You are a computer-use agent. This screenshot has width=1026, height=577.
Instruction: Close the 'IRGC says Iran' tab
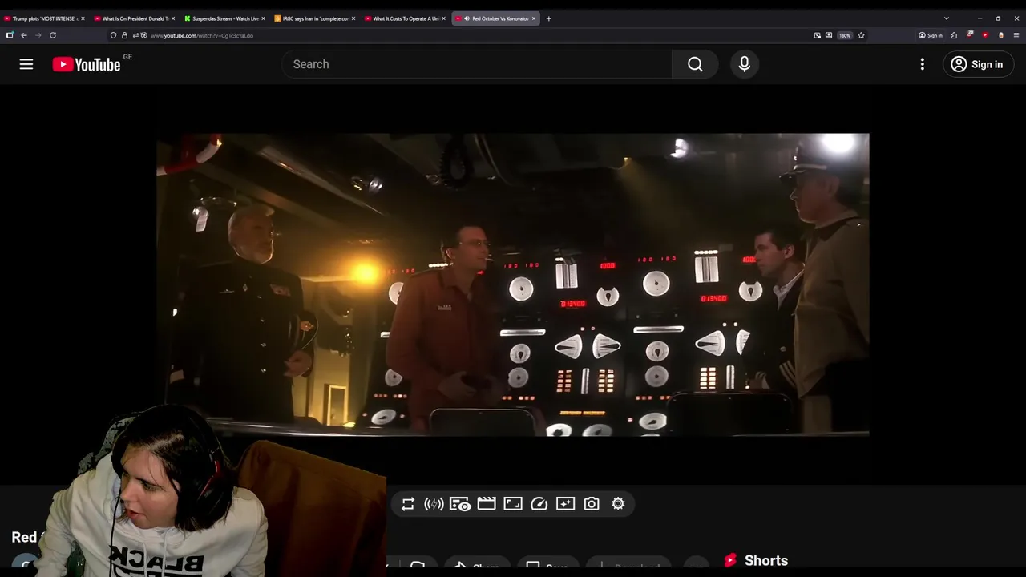(353, 18)
